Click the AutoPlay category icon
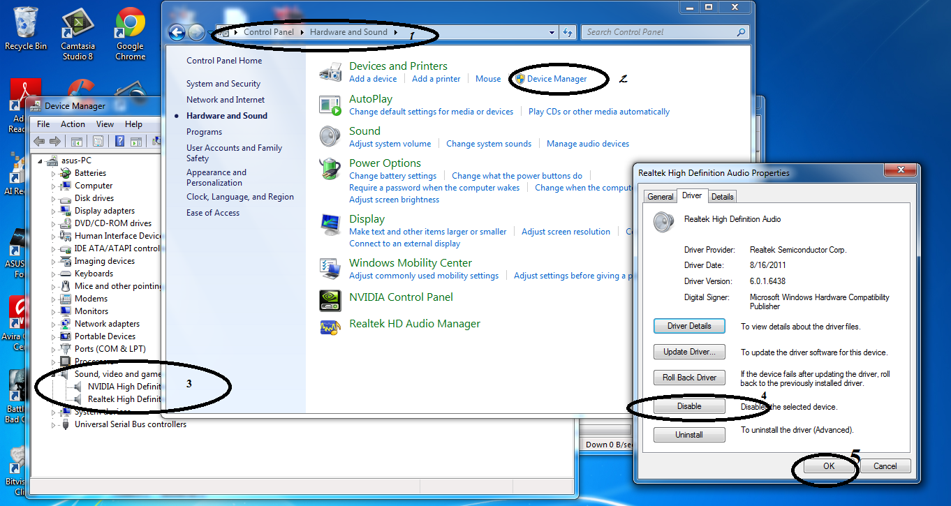 pos(330,105)
